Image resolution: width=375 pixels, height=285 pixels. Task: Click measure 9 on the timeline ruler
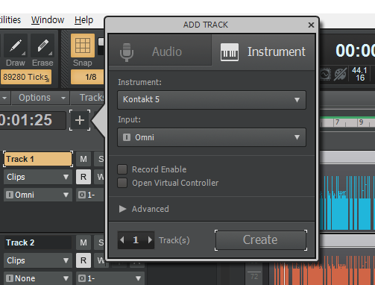361,122
